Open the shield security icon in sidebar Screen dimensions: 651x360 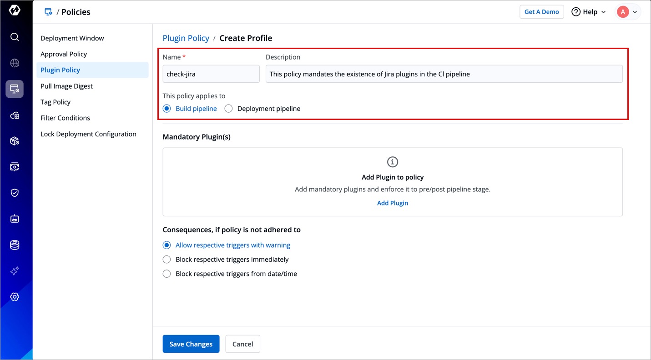[15, 193]
